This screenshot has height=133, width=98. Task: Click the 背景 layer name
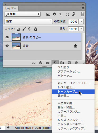26,46
